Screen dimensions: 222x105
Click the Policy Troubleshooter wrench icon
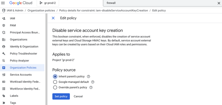pyautogui.click(x=4, y=54)
